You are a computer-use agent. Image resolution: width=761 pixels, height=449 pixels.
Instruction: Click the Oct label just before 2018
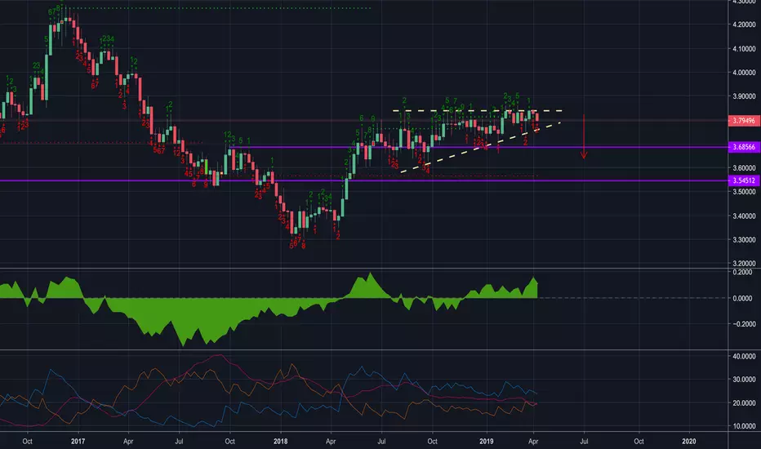click(230, 441)
